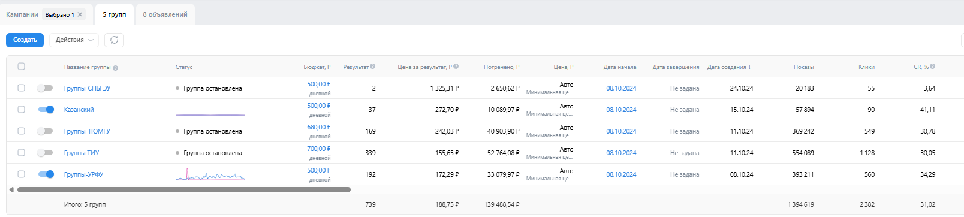Check the Группы-ТЮМГУ row checkbox
The width and height of the screenshot is (964, 217).
(x=21, y=131)
